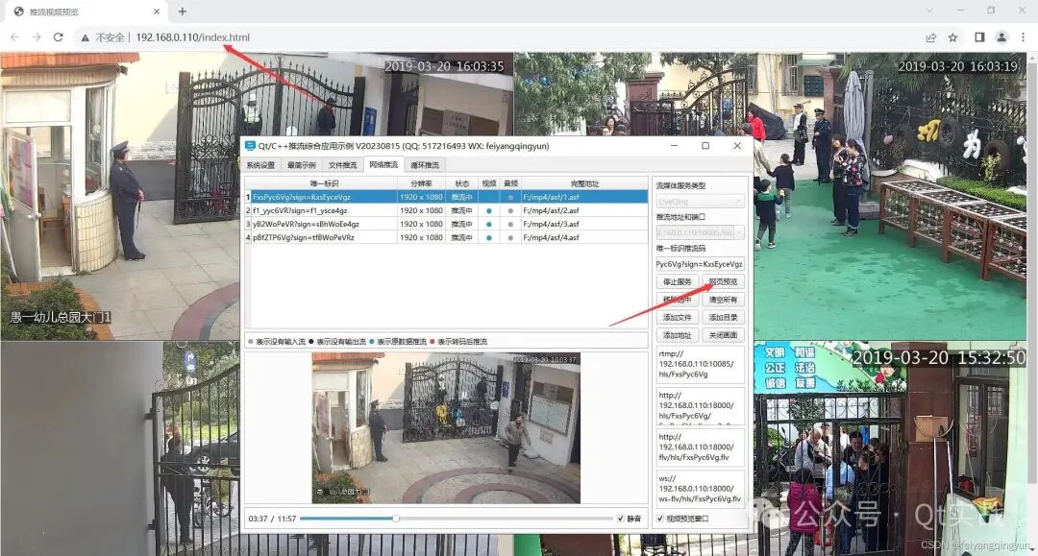The height and width of the screenshot is (556, 1038).
Task: Toggle the 视频预览窗口 checkbox
Action: click(659, 520)
